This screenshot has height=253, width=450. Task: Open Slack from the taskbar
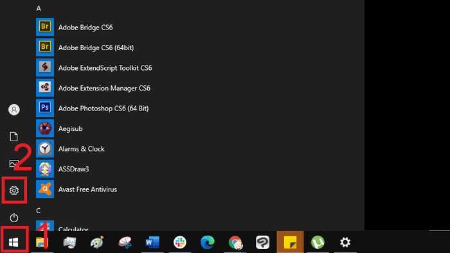point(180,242)
